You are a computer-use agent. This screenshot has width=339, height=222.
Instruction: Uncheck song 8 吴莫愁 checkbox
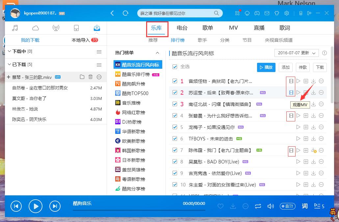(175, 161)
